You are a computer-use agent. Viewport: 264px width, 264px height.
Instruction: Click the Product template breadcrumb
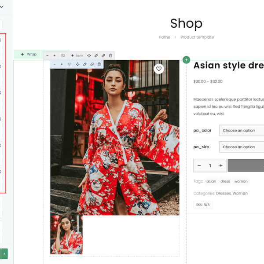[x=197, y=37]
